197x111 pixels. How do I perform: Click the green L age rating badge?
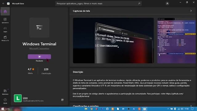point(18,98)
